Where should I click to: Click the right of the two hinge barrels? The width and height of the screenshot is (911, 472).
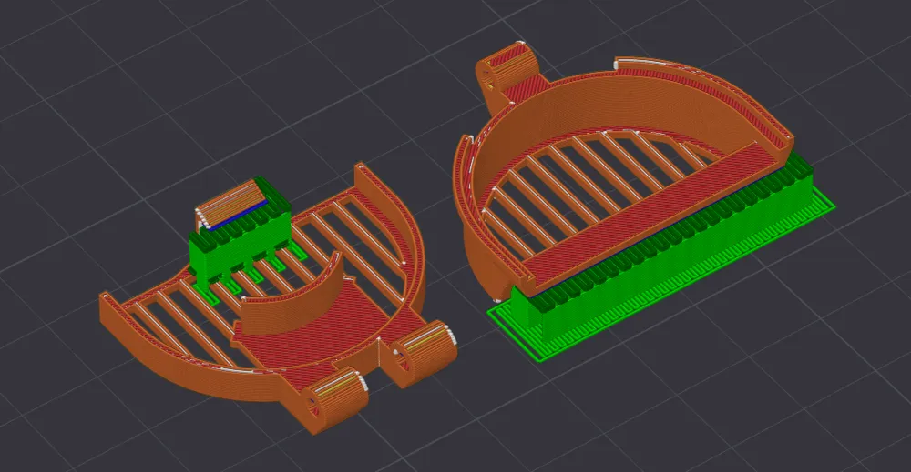tap(423, 354)
